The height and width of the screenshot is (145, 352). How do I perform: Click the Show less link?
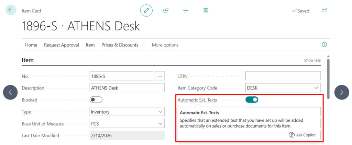pyautogui.click(x=312, y=60)
